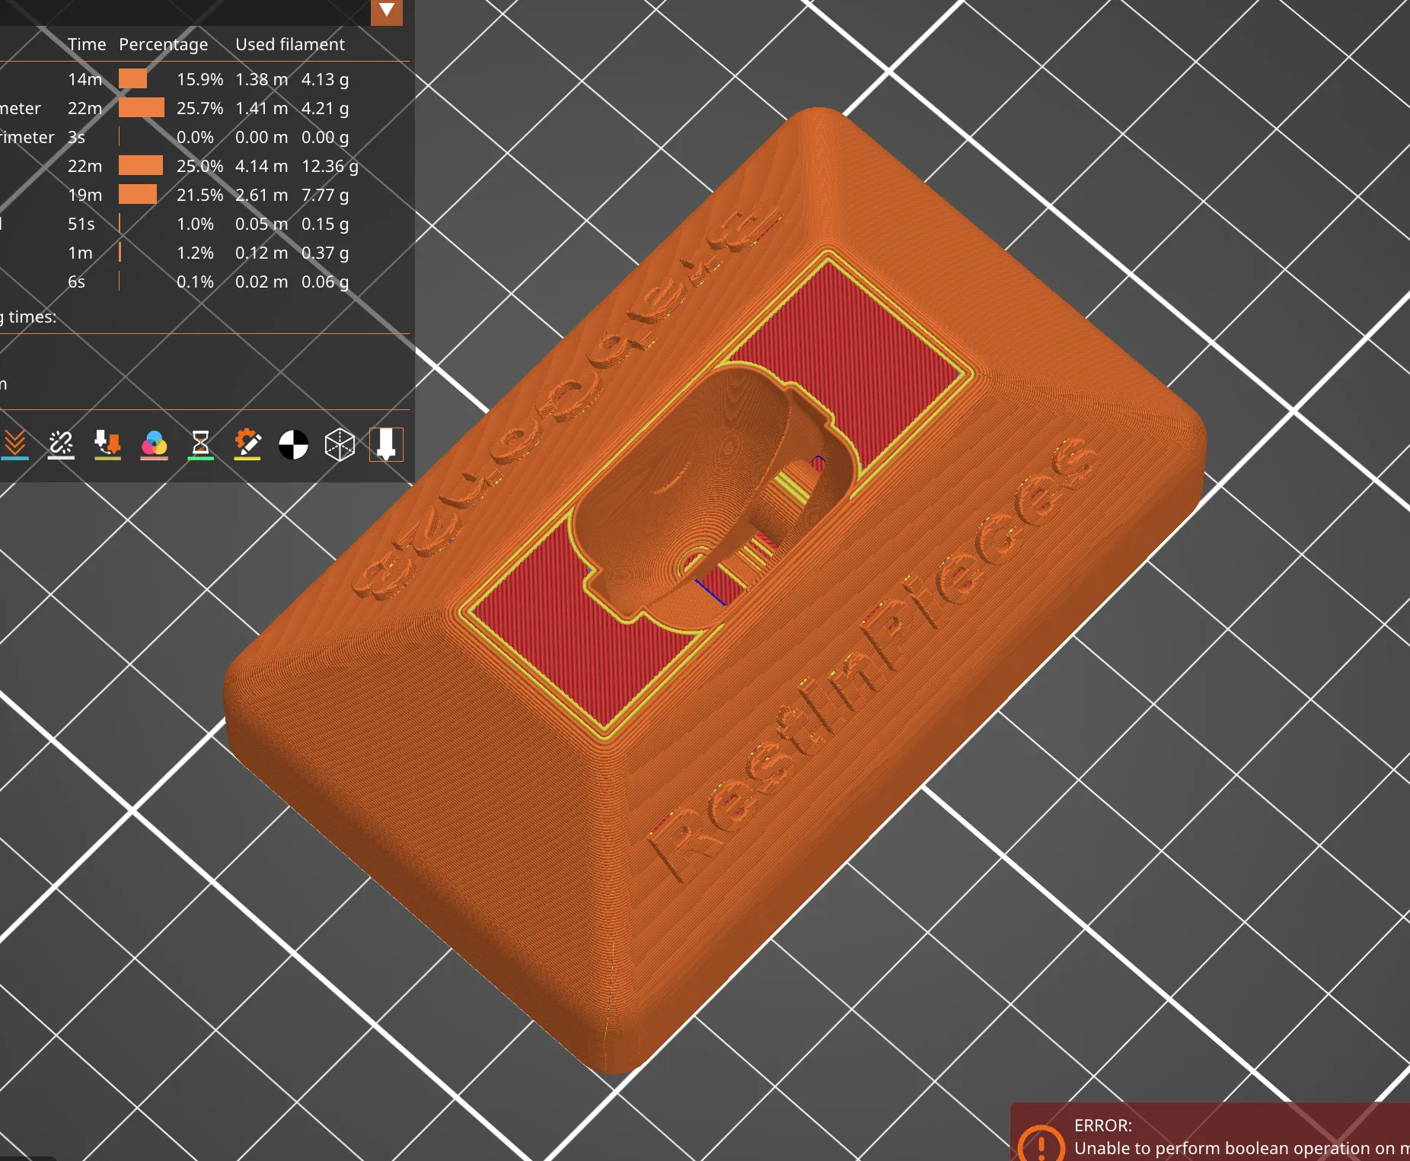Collapse the legend with the orange triangle
The image size is (1410, 1161).
coord(387,11)
